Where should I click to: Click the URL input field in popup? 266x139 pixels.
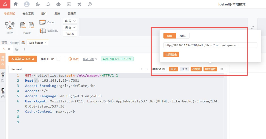coord(210,45)
